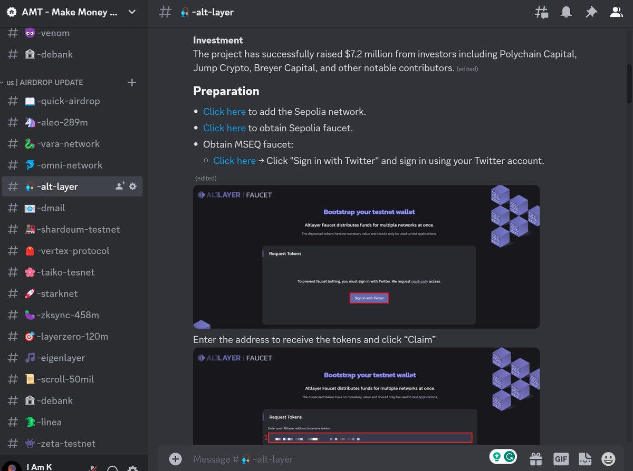Switch to the zksync-458m channel
633x471 pixels.
(x=72, y=315)
